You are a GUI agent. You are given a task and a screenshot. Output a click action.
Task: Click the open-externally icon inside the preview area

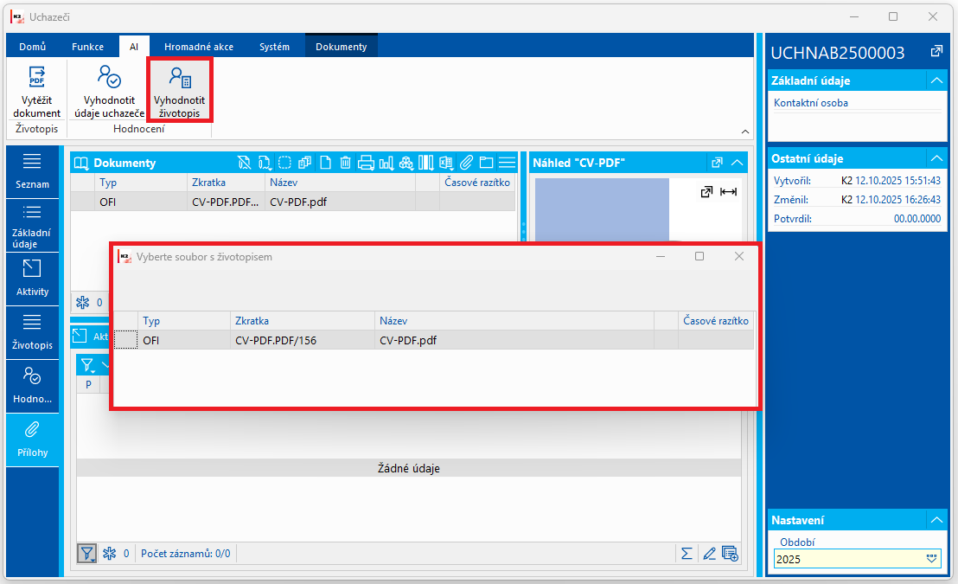(x=707, y=192)
